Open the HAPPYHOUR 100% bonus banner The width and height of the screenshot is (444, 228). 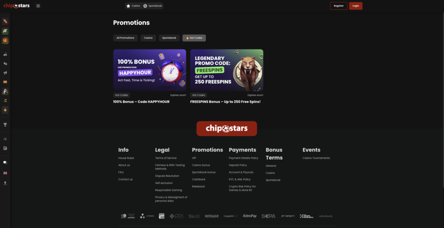pos(150,70)
